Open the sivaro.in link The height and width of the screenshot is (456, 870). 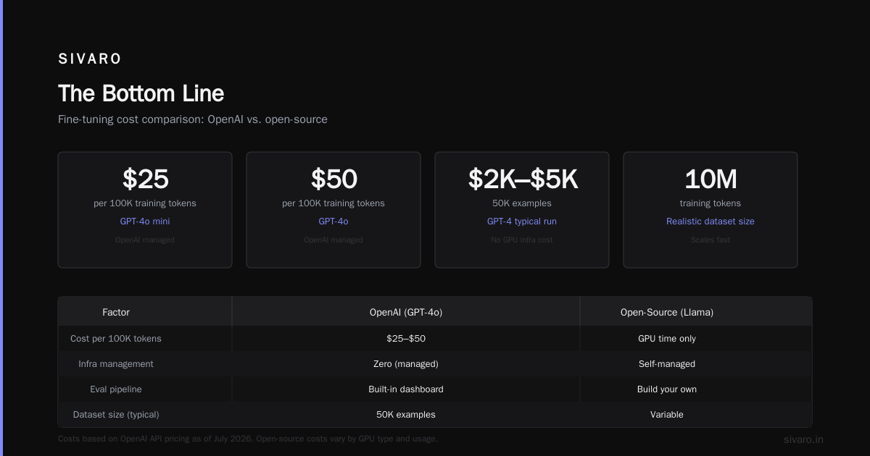click(x=803, y=439)
